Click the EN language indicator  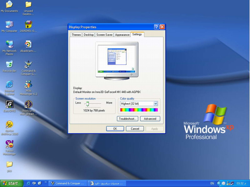212,183
